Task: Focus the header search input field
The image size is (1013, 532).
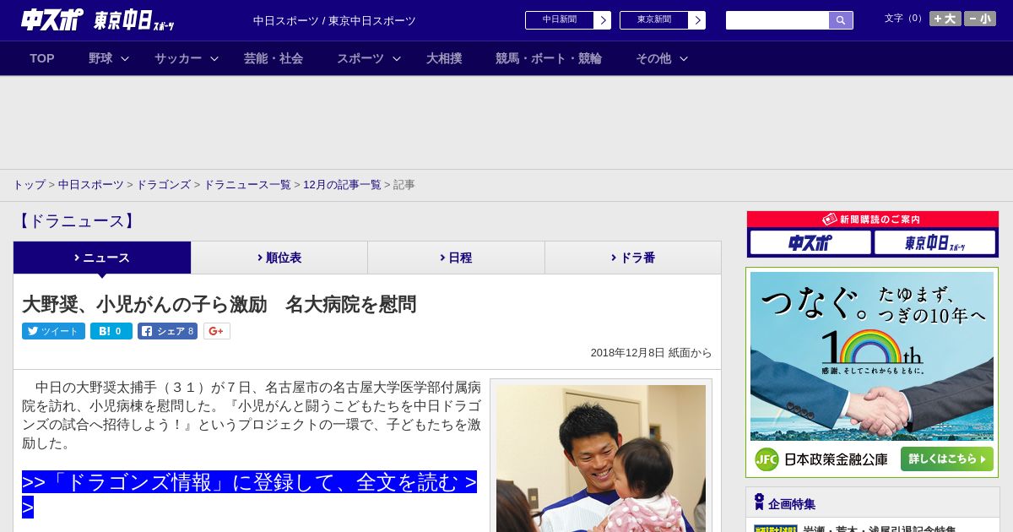Action: click(777, 20)
